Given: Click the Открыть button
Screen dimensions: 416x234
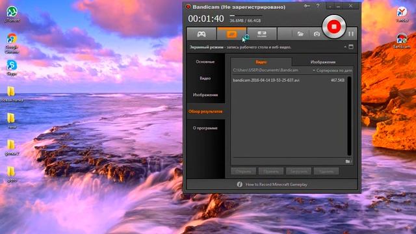Looking at the screenshot, I should click(x=243, y=171).
